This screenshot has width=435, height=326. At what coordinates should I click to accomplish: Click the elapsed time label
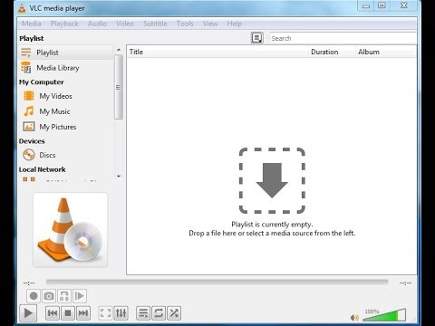29,283
